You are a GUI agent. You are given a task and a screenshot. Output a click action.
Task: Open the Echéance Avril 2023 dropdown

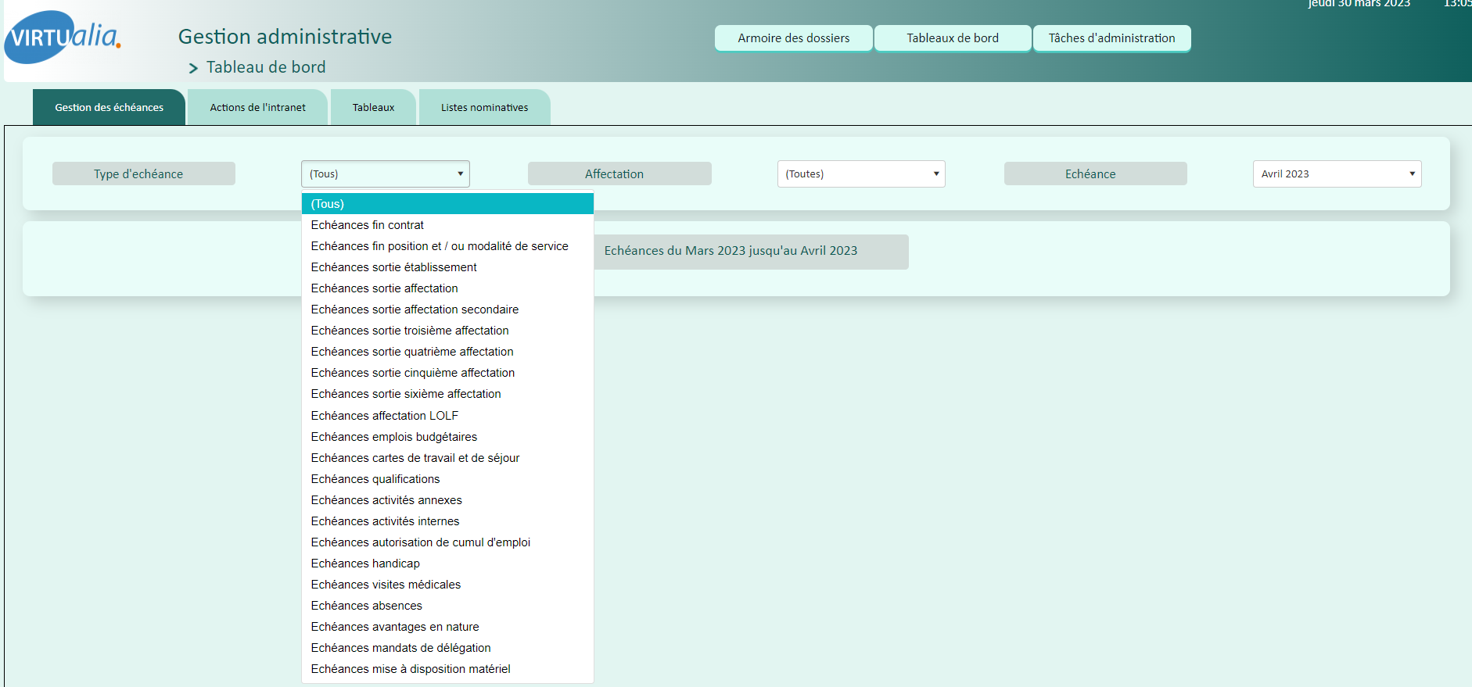[1336, 174]
